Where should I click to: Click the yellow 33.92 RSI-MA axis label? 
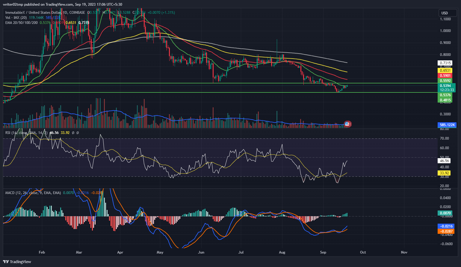pyautogui.click(x=444, y=173)
